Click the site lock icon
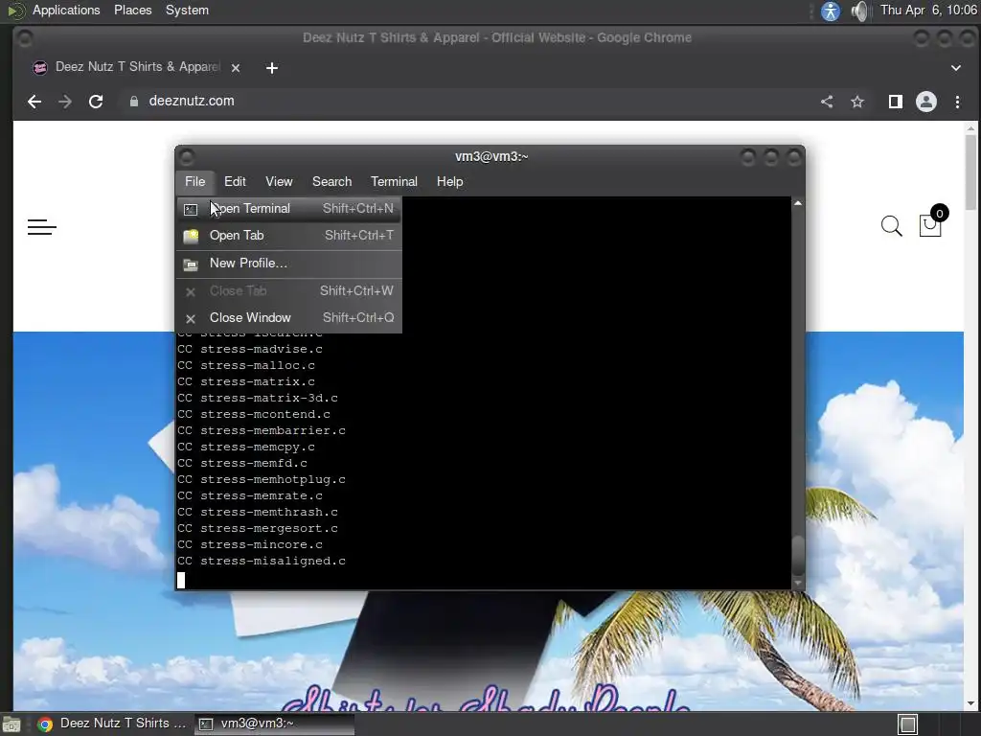This screenshot has width=981, height=736. 133,102
